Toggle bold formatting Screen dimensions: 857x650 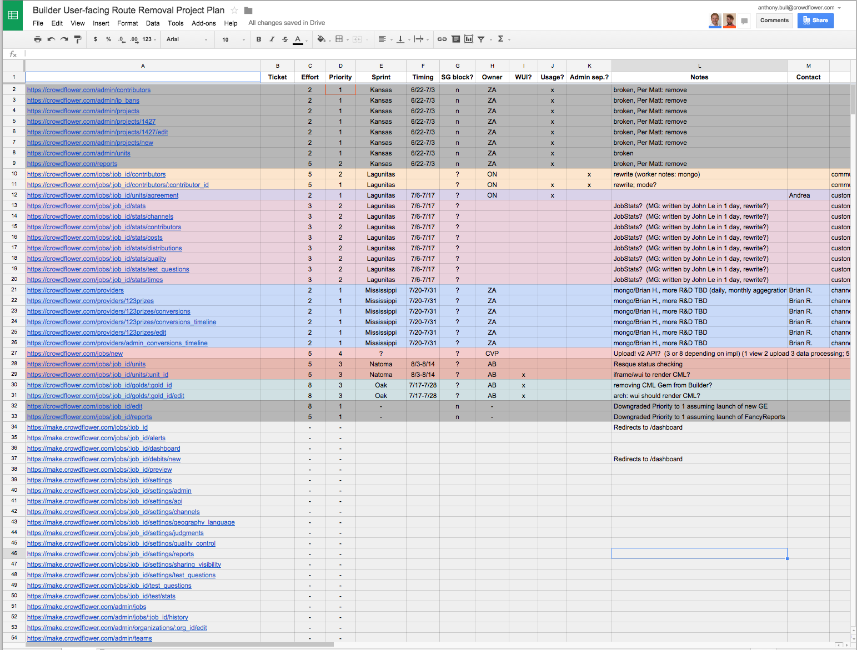point(259,39)
